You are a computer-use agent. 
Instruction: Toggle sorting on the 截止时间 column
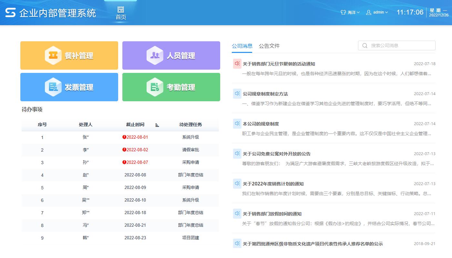157,125
